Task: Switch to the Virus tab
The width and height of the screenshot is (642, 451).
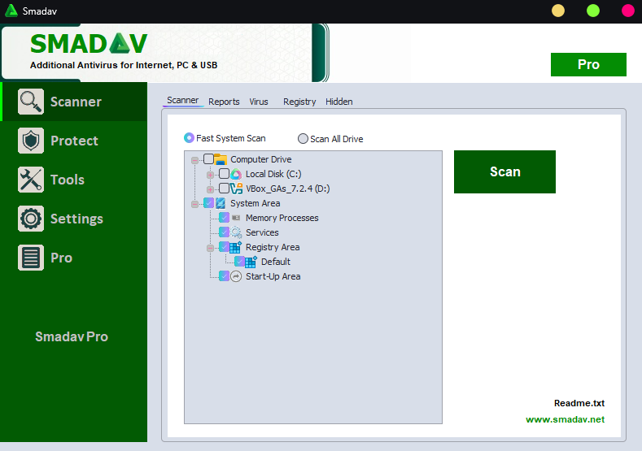Action: (x=259, y=102)
